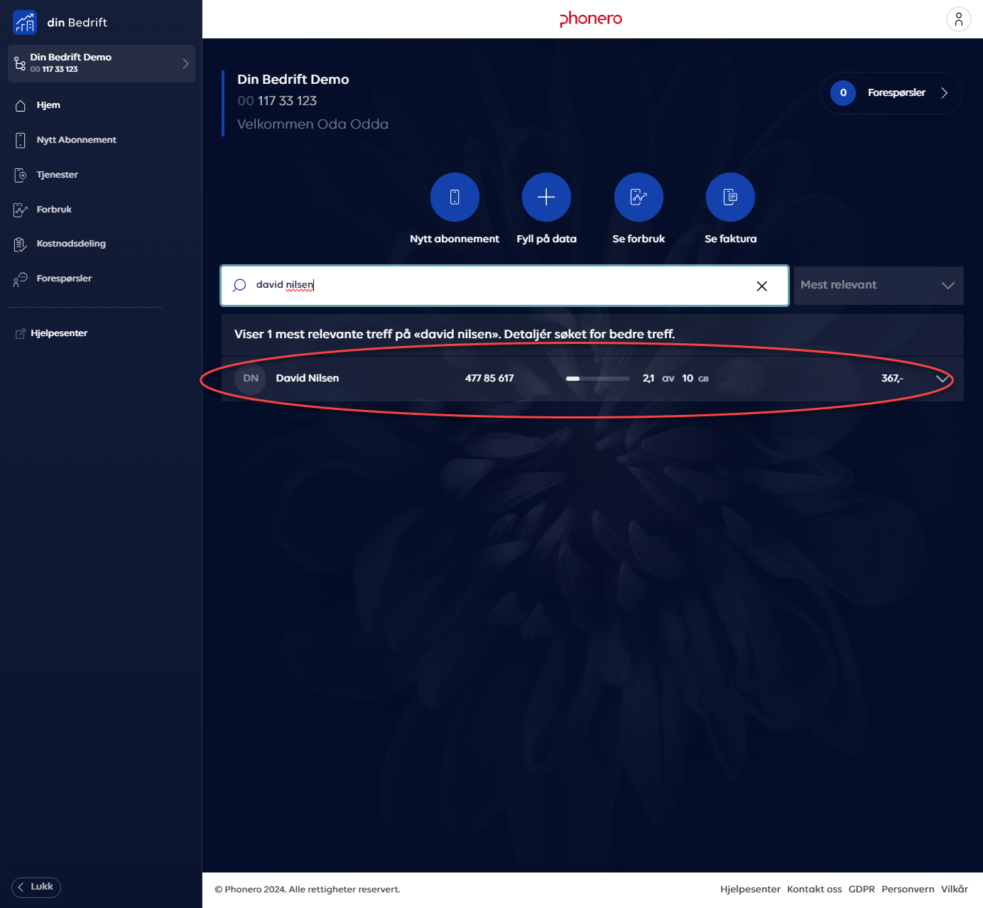Viewport: 983px width, 908px height.
Task: Click the Hjem house icon
Action: (21, 105)
